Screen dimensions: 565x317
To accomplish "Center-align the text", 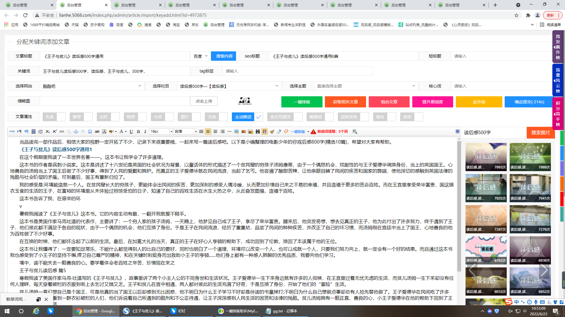I will coord(215,131).
